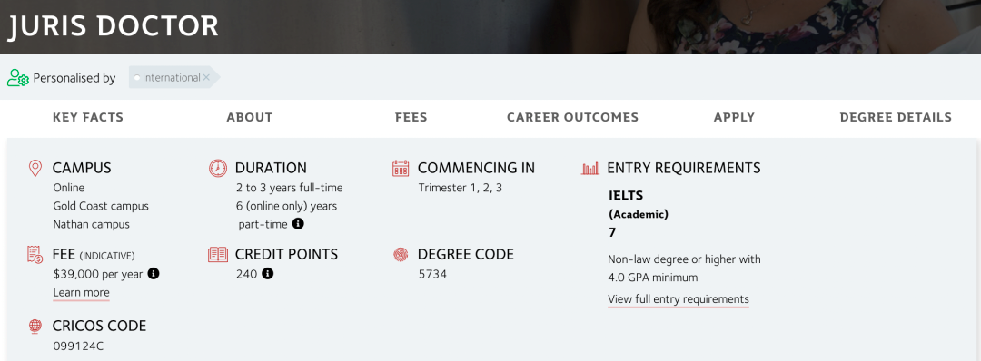Viewport: 981px width, 361px height.
Task: Switch to the About tab
Action: pyautogui.click(x=250, y=117)
